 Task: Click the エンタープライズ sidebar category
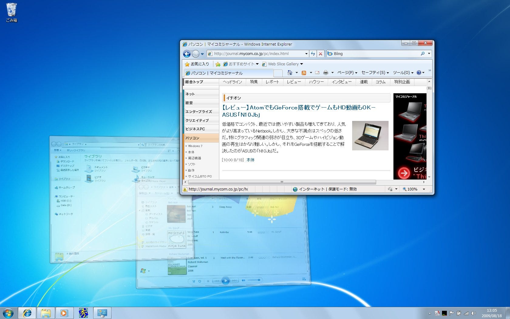pyautogui.click(x=201, y=111)
